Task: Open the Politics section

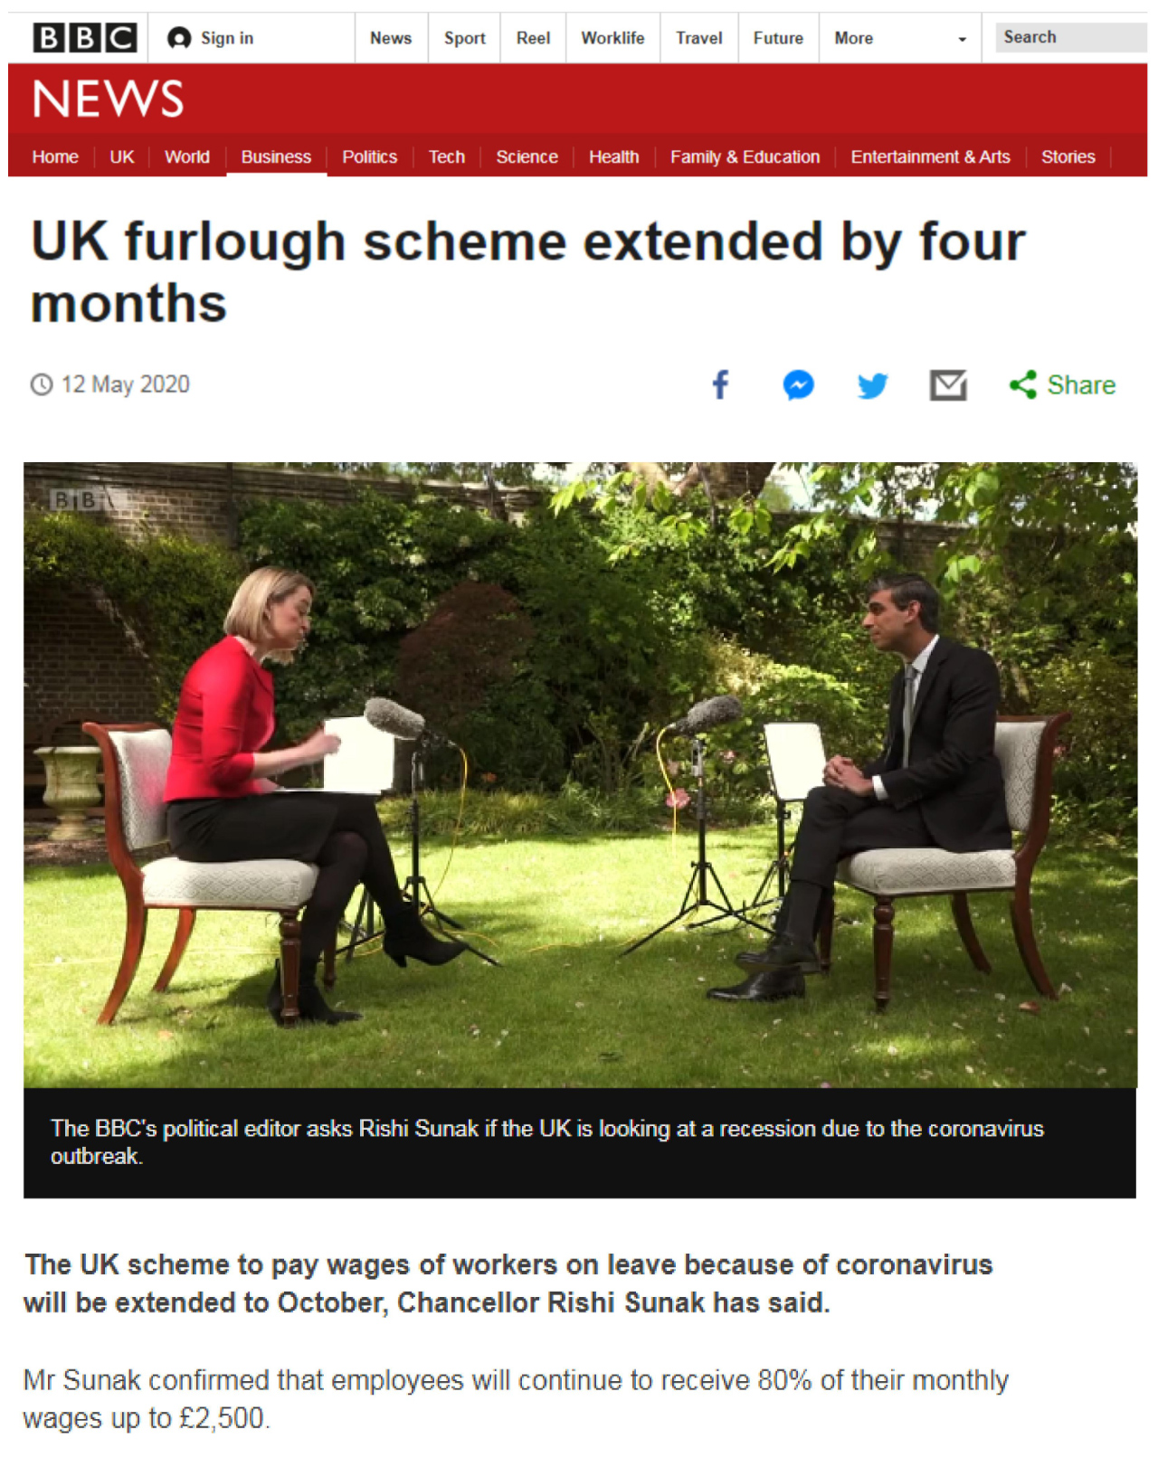Action: click(369, 157)
